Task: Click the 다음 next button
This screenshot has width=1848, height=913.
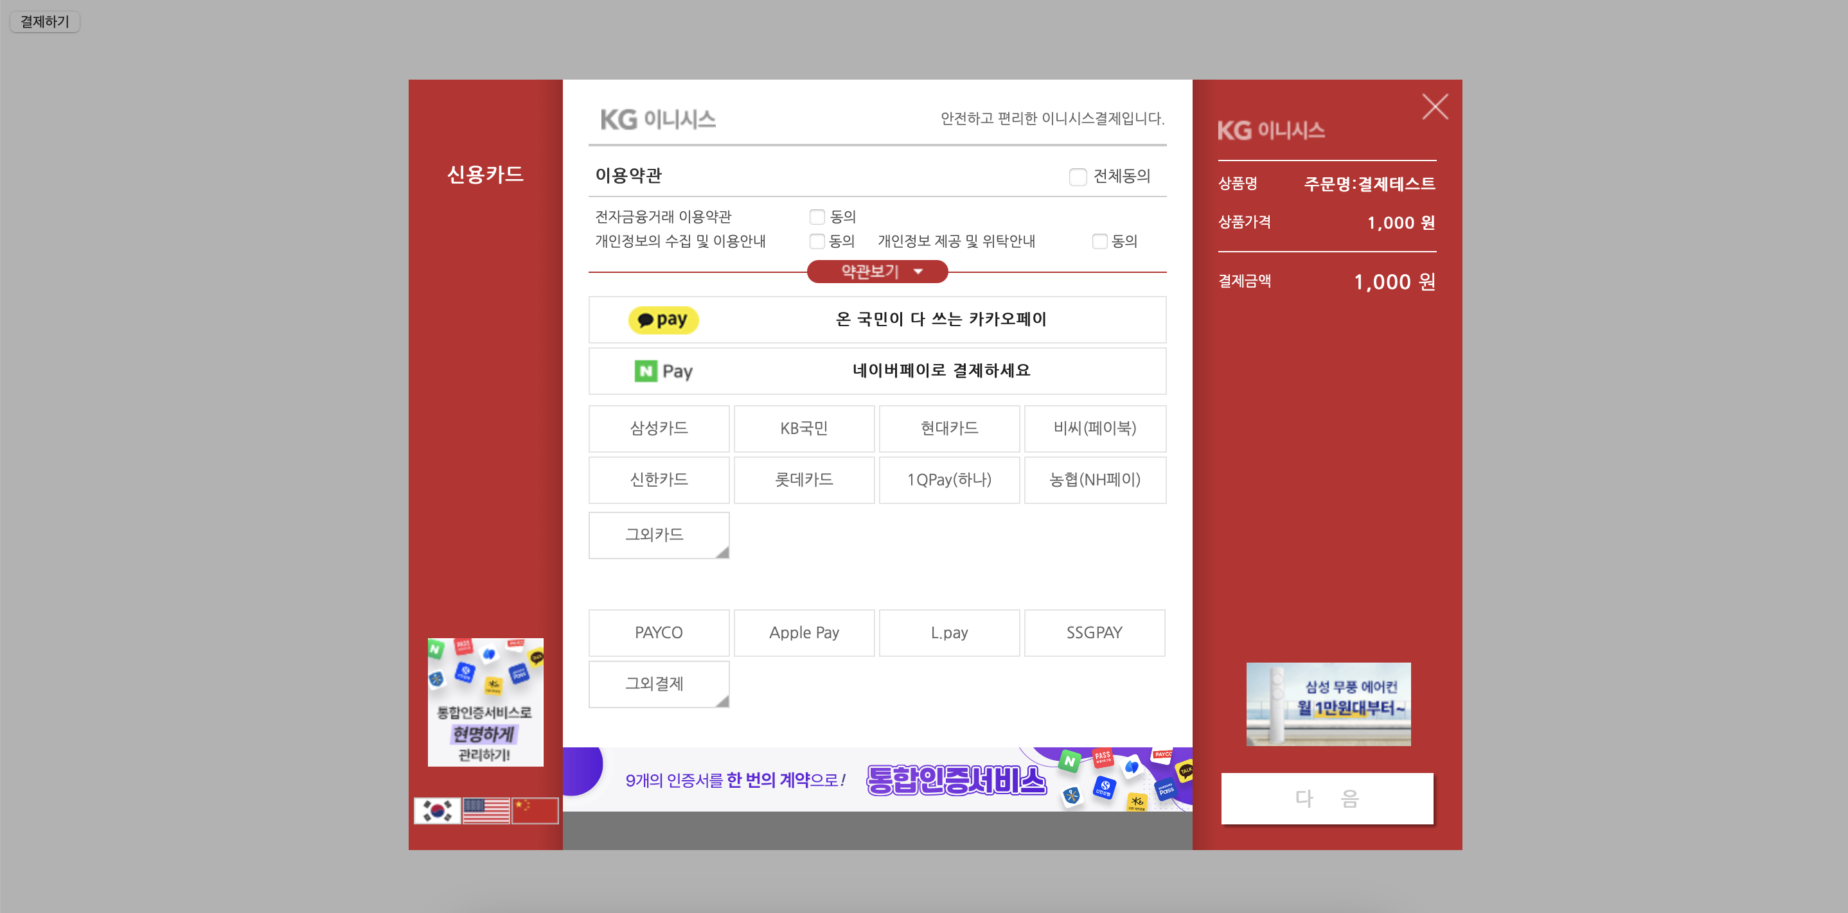Action: 1327,798
